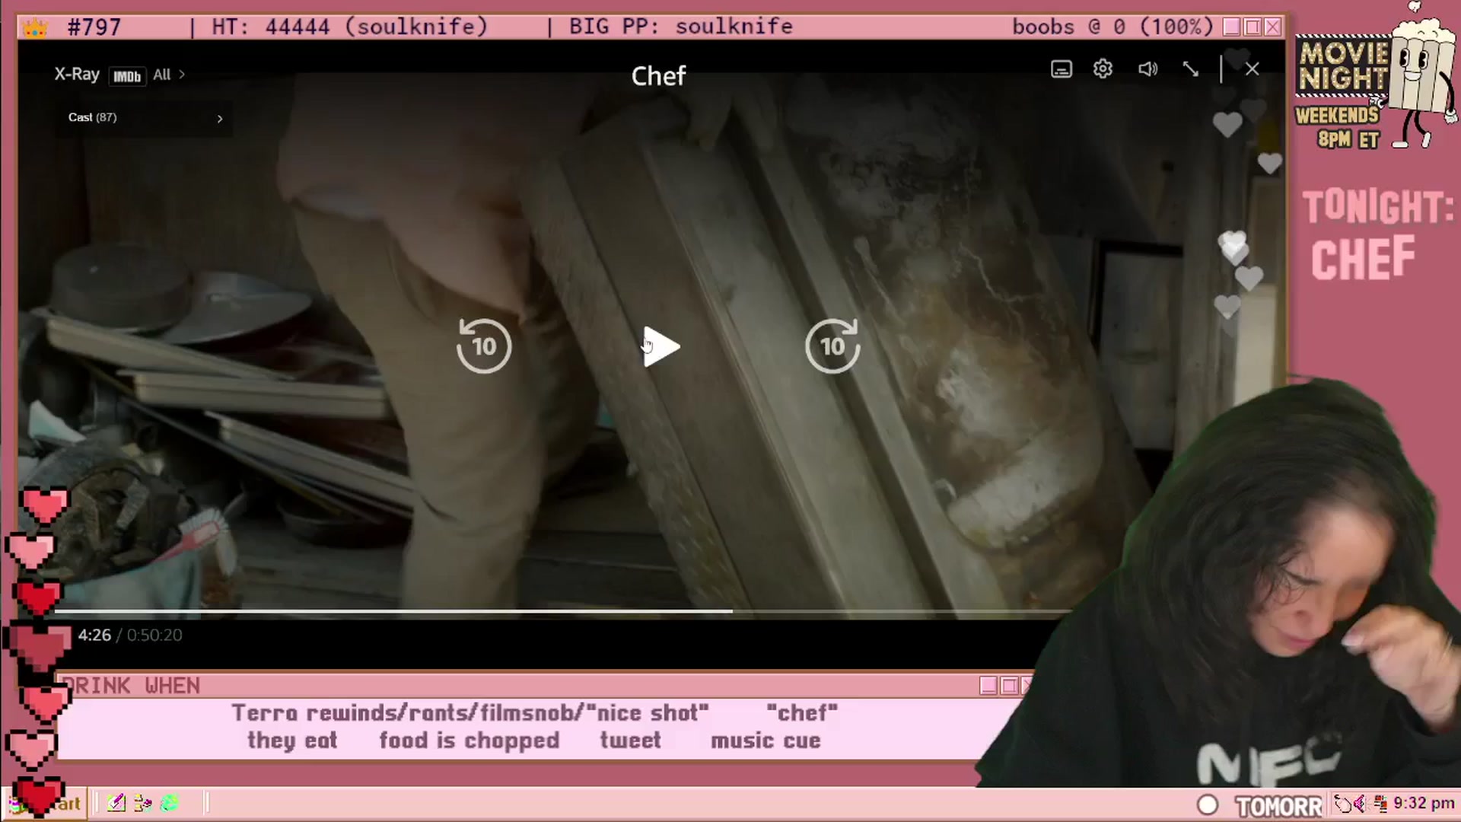1461x822 pixels.
Task: Adjust volume via the speaker icon
Action: (1147, 69)
